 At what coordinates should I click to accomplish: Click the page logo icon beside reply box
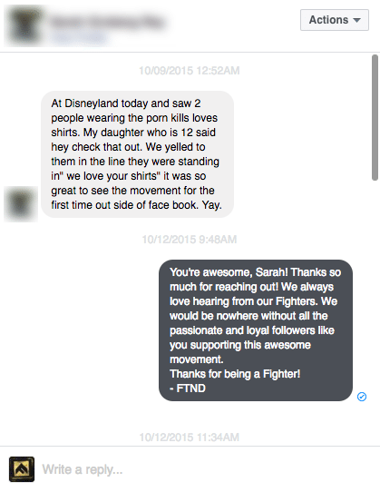(22, 469)
